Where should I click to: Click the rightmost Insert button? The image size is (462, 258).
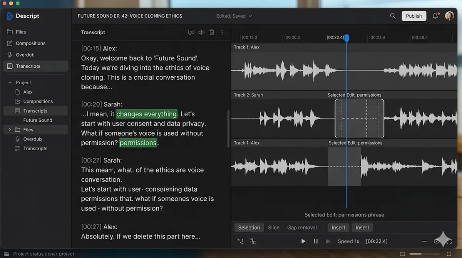point(362,228)
